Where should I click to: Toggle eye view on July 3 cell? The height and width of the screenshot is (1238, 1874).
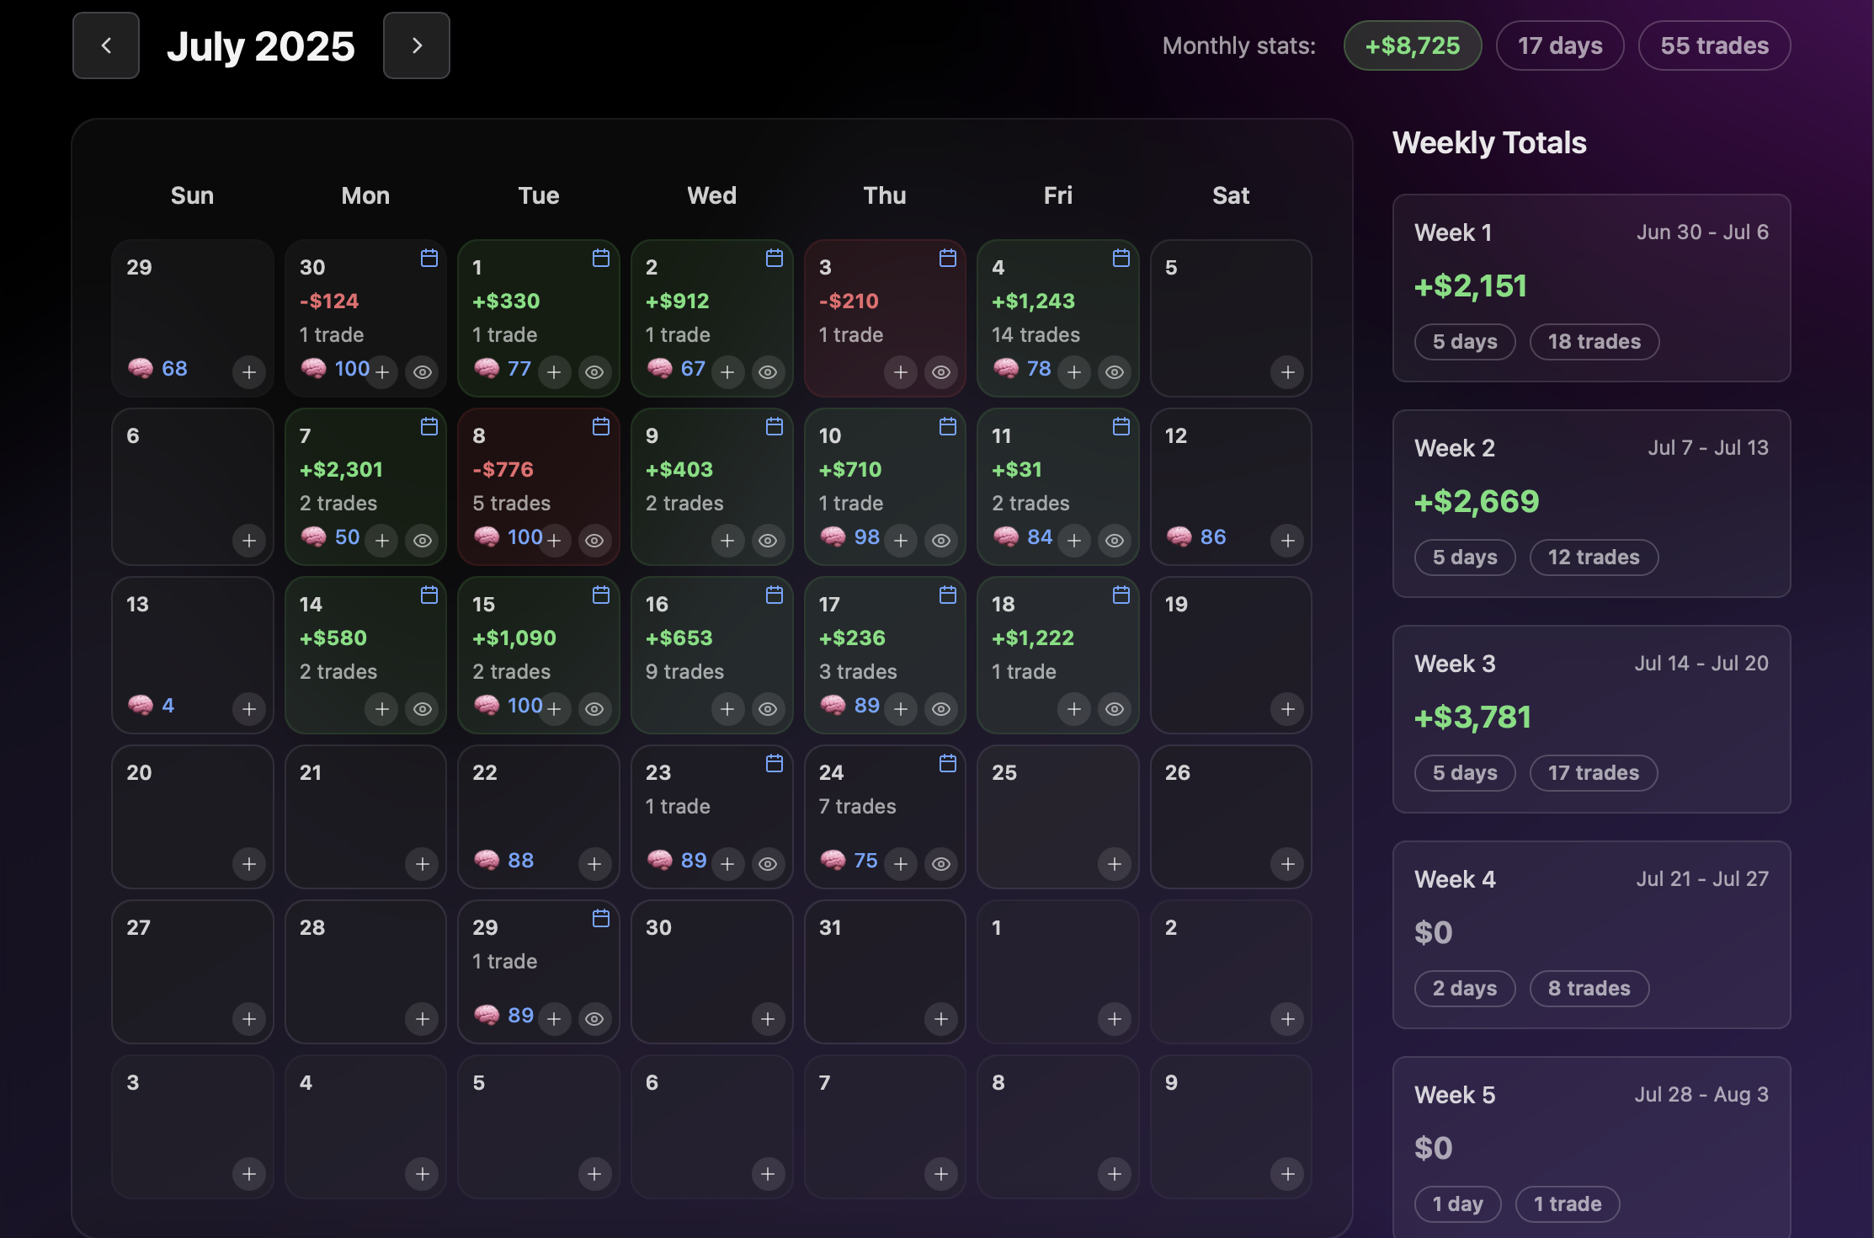click(x=941, y=372)
